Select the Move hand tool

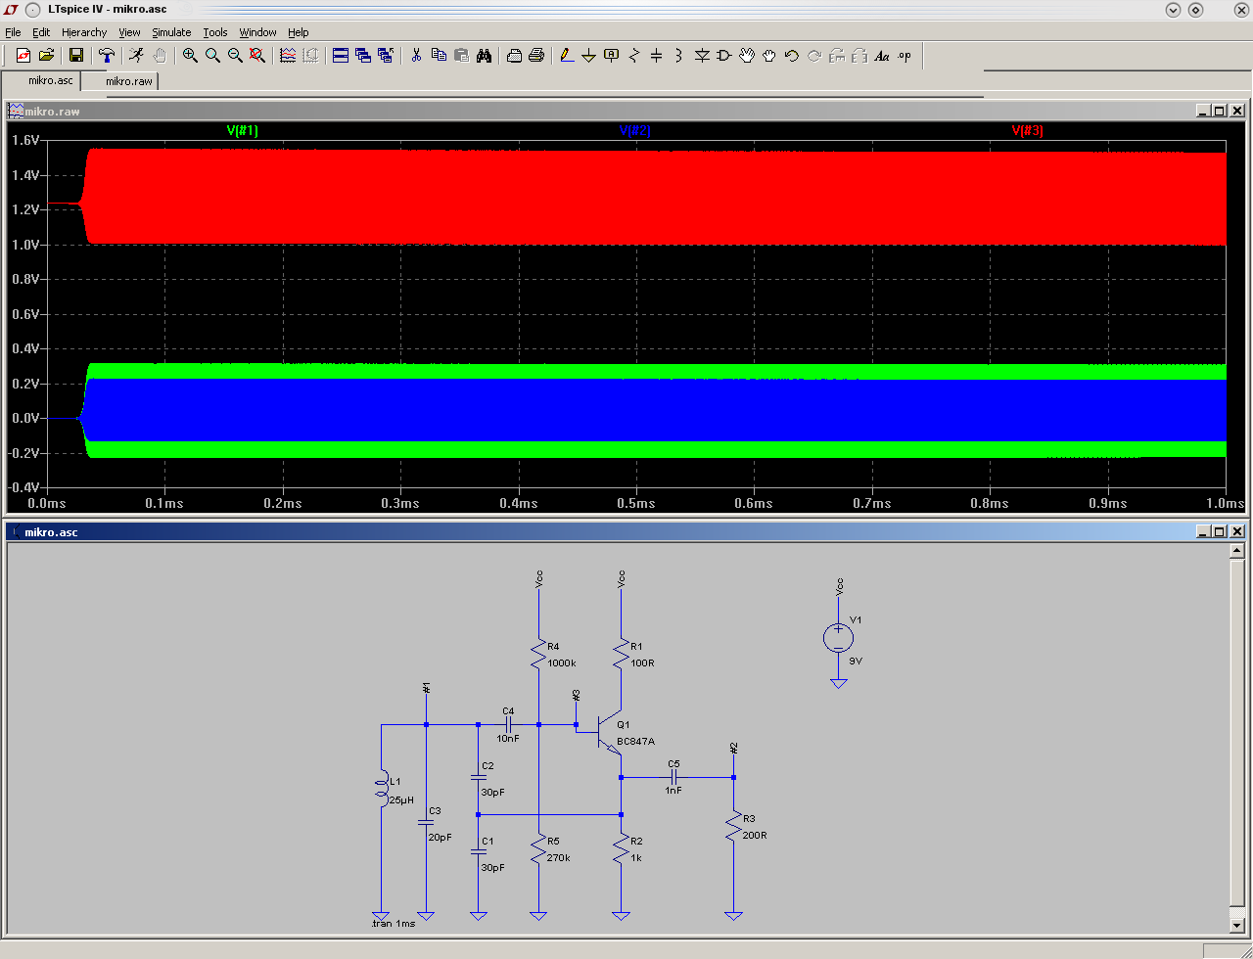point(747,56)
